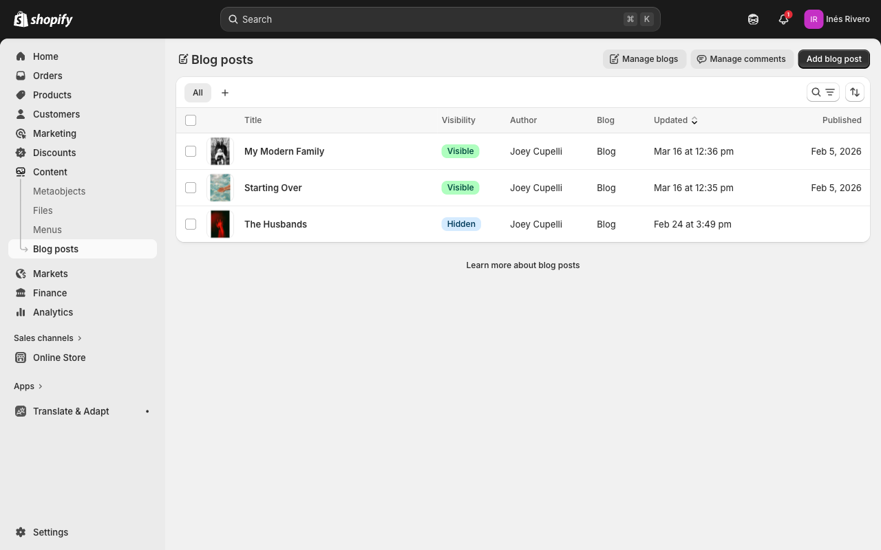Switch to the All tab
The width and height of the screenshot is (881, 550).
pos(198,92)
